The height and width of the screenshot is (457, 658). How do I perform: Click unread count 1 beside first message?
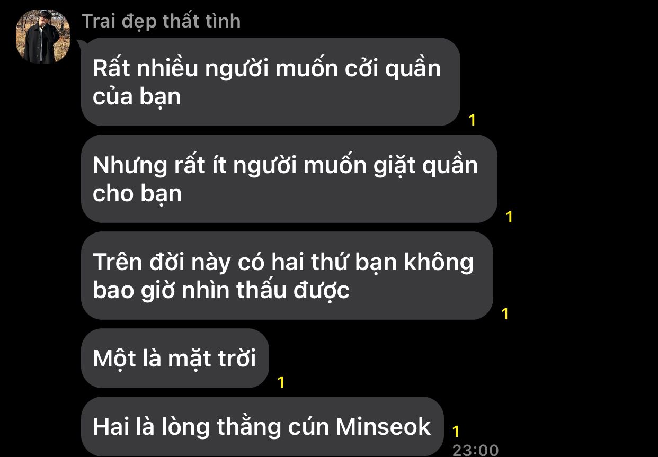[x=473, y=120]
